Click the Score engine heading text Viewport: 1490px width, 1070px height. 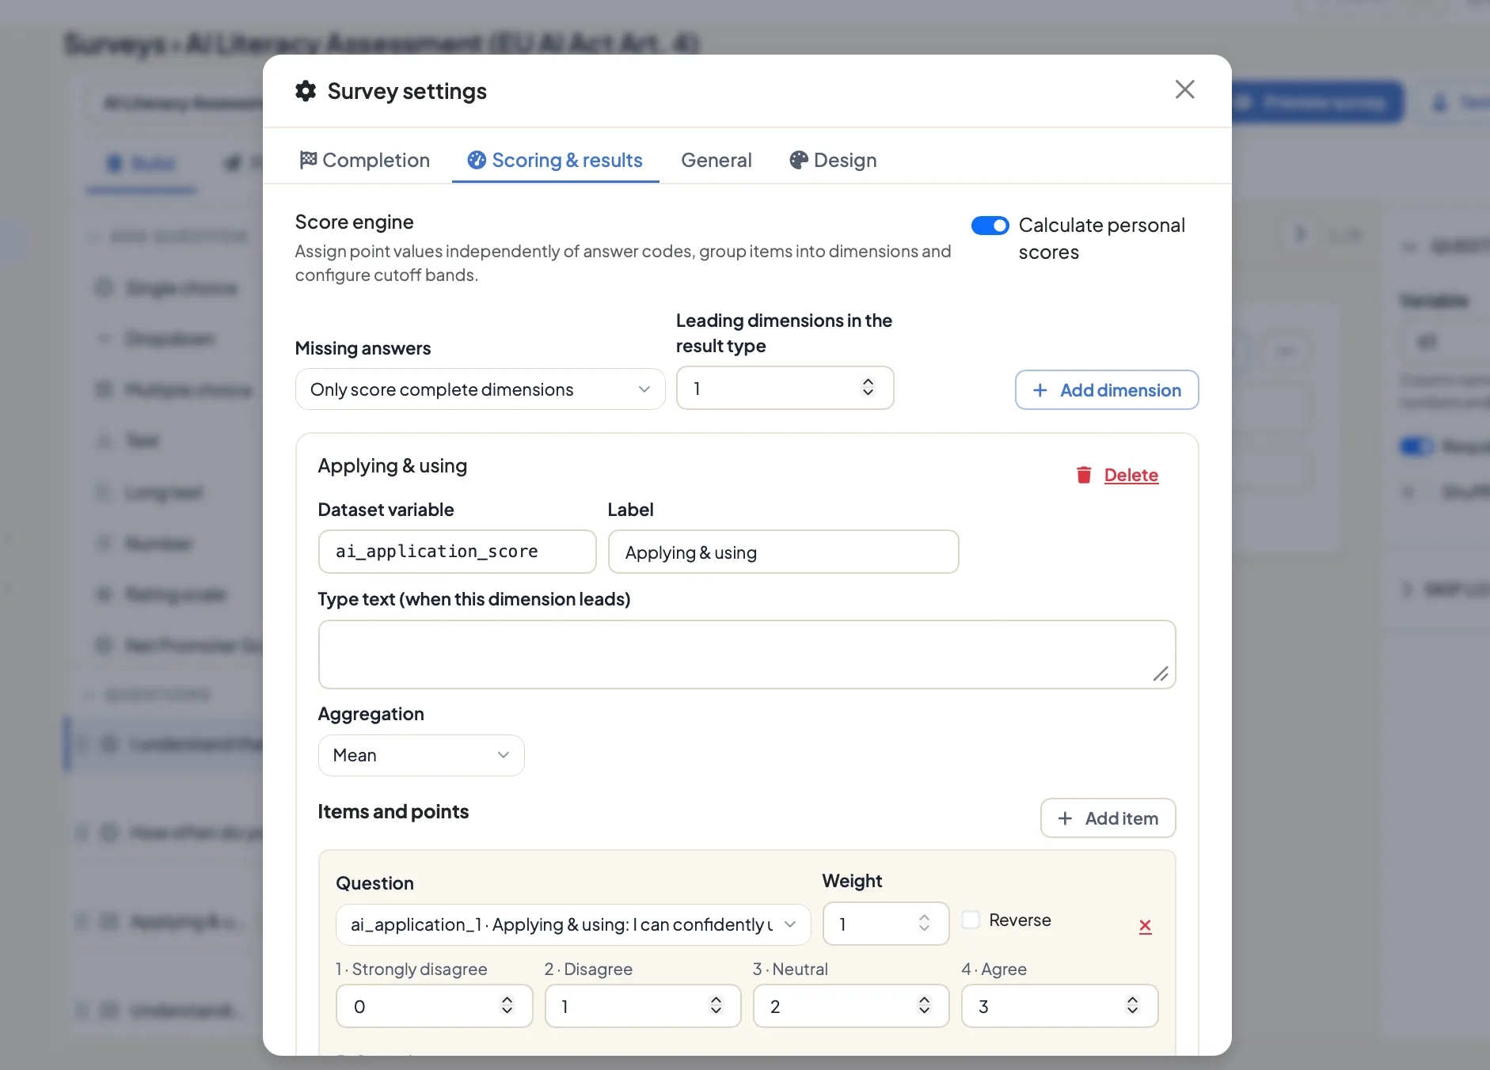coord(354,222)
